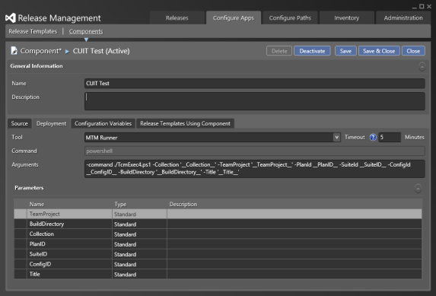Screen dimensions: 436x296
Task: Select the SuiteID parameter row
Action: click(x=218, y=254)
